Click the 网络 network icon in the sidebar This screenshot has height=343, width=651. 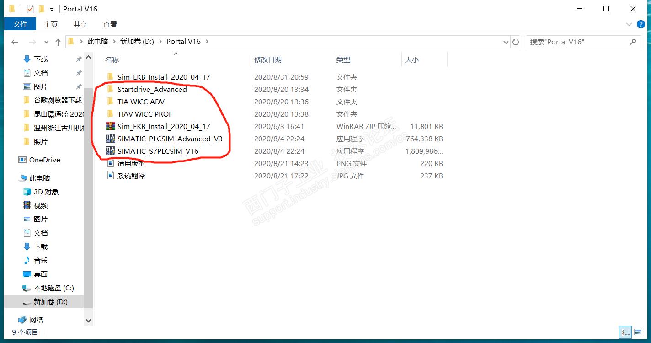coord(22,320)
